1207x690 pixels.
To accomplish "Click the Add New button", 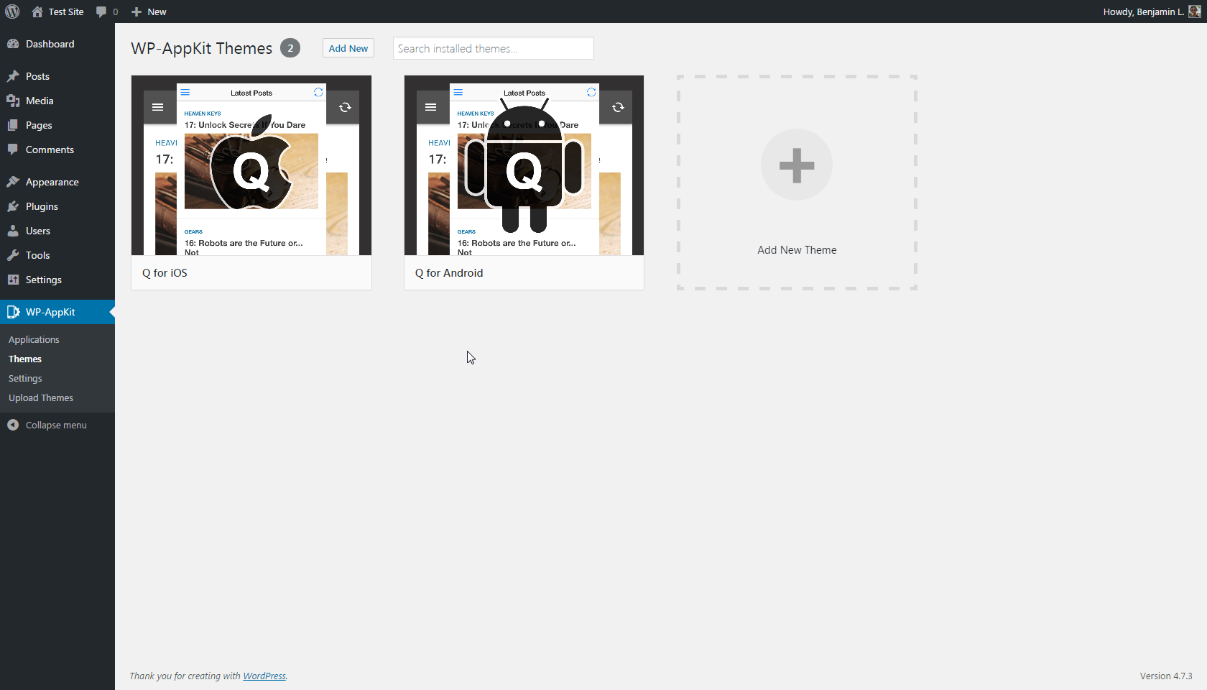I will [348, 48].
